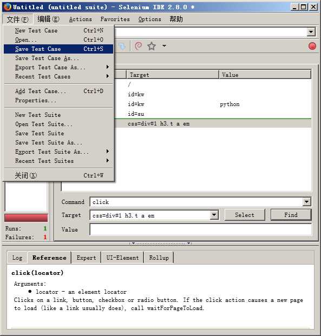The width and height of the screenshot is (321, 336).
Task: Select Save Test Suite entry
Action: (x=58, y=133)
